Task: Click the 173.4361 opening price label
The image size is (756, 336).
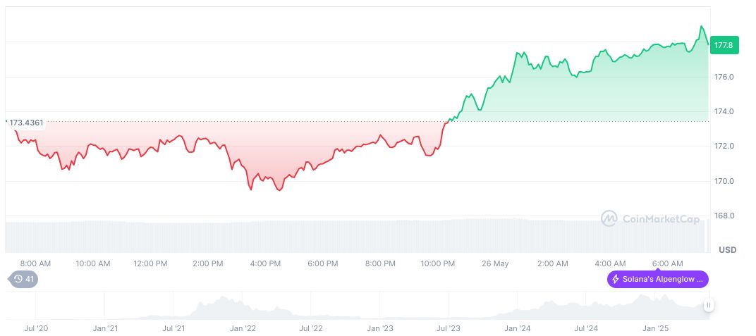Action: [26, 123]
